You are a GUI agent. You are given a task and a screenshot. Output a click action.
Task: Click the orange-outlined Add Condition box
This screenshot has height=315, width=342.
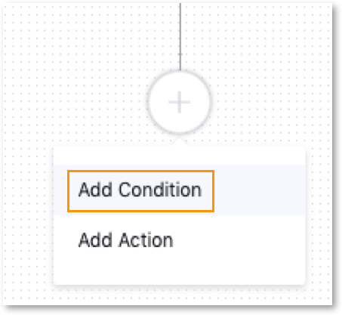(x=140, y=191)
